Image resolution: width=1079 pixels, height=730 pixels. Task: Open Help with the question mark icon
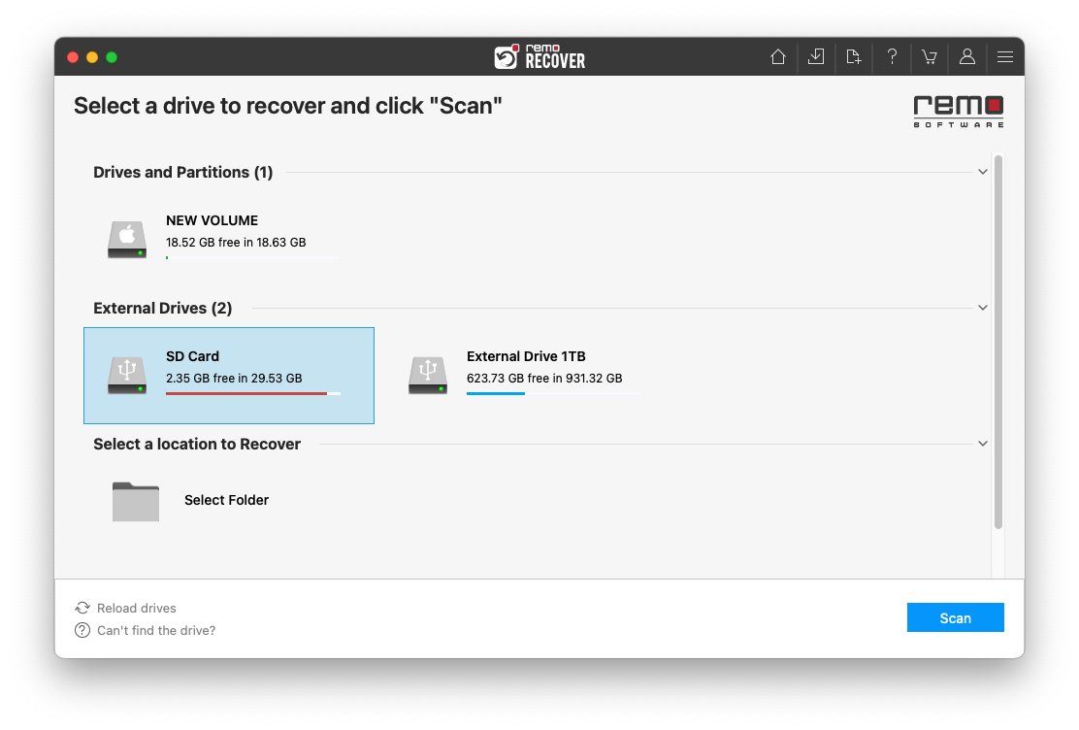pyautogui.click(x=891, y=57)
